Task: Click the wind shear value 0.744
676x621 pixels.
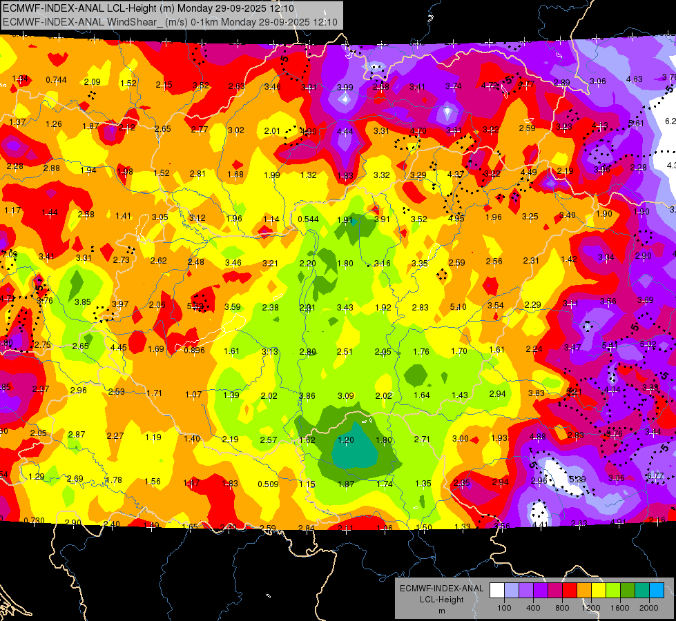Action: [x=56, y=80]
